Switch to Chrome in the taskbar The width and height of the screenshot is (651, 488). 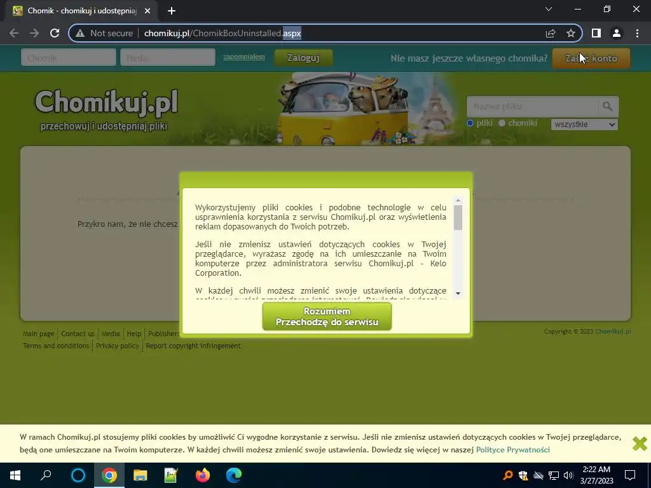[x=109, y=475]
